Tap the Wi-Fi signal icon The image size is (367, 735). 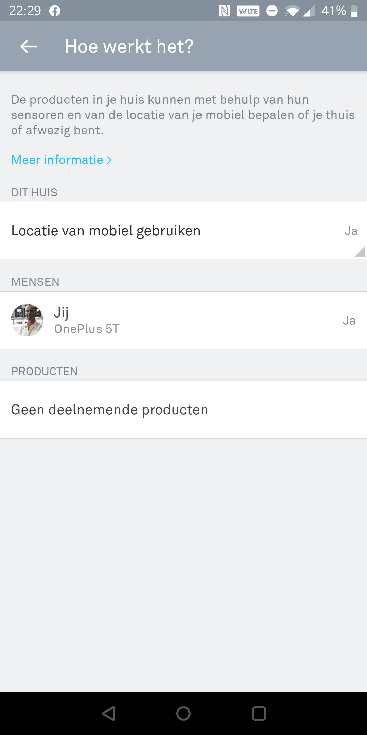(x=292, y=11)
